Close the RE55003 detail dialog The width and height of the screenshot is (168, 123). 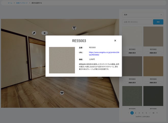[x=115, y=41]
